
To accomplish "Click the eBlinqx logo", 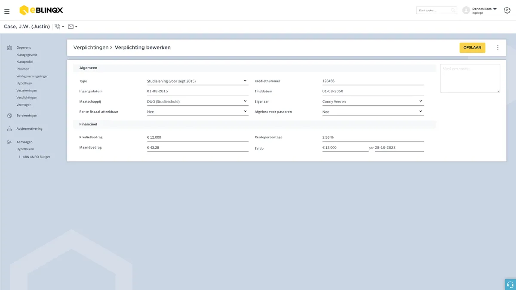I will pyautogui.click(x=41, y=10).
